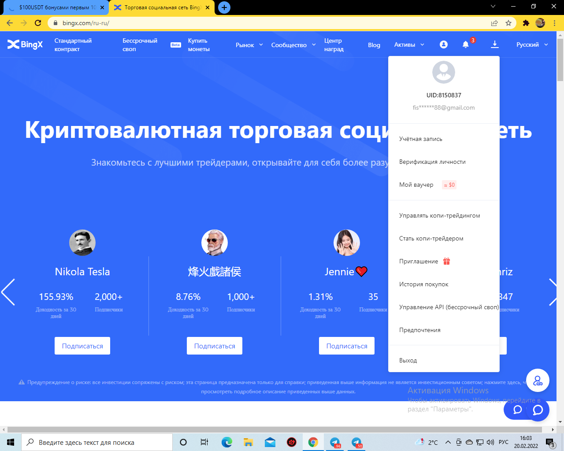The height and width of the screenshot is (451, 564).
Task: Expand the Рынок dropdown
Action: pyautogui.click(x=249, y=45)
